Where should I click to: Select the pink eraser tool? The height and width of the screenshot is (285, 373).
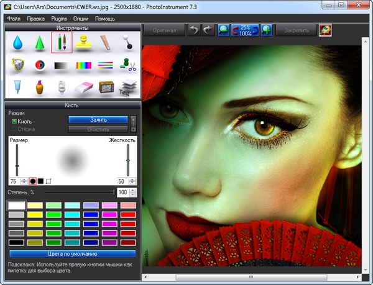click(83, 88)
